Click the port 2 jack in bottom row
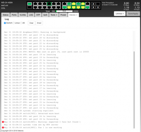 pyautogui.click(x=35, y=7)
